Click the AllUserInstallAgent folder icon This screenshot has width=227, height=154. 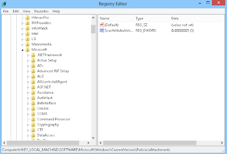point(33,82)
